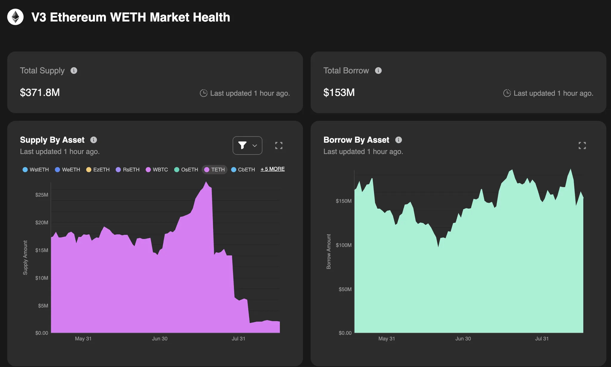The width and height of the screenshot is (611, 367).
Task: Click Supply By Asset info icon
Action: pyautogui.click(x=94, y=140)
